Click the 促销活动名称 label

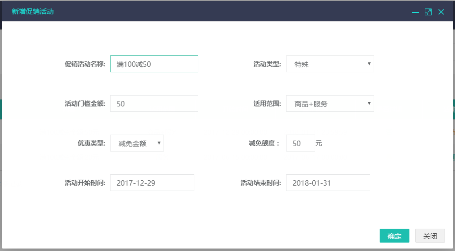85,64
